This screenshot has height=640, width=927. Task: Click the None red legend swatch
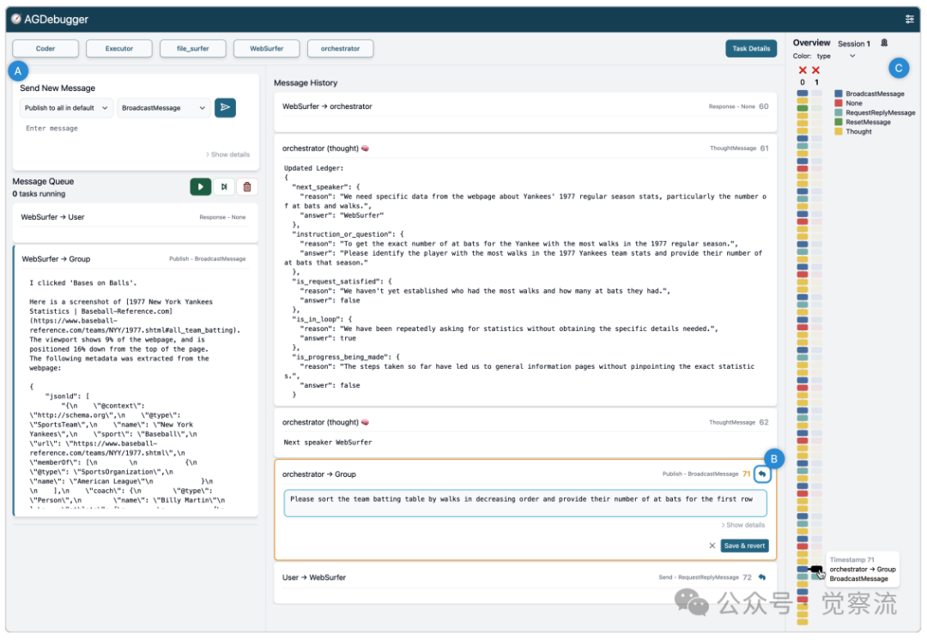839,104
